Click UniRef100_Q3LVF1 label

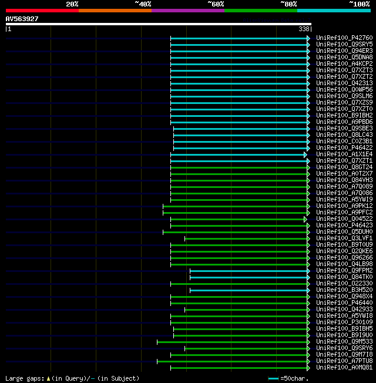pyautogui.click(x=344, y=238)
